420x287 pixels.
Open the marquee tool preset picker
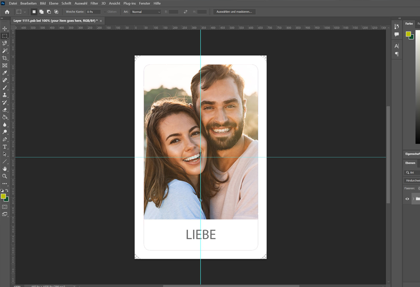[21, 12]
